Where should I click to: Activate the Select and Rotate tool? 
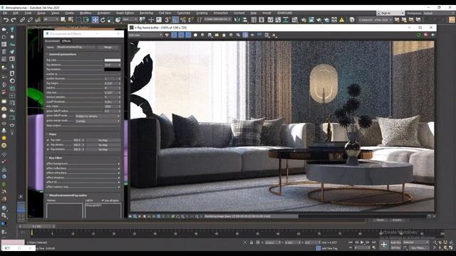pyautogui.click(x=103, y=20)
